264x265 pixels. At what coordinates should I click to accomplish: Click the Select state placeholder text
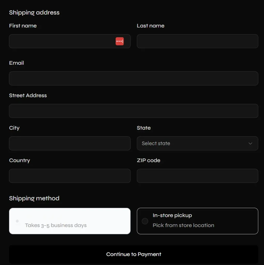(x=156, y=143)
